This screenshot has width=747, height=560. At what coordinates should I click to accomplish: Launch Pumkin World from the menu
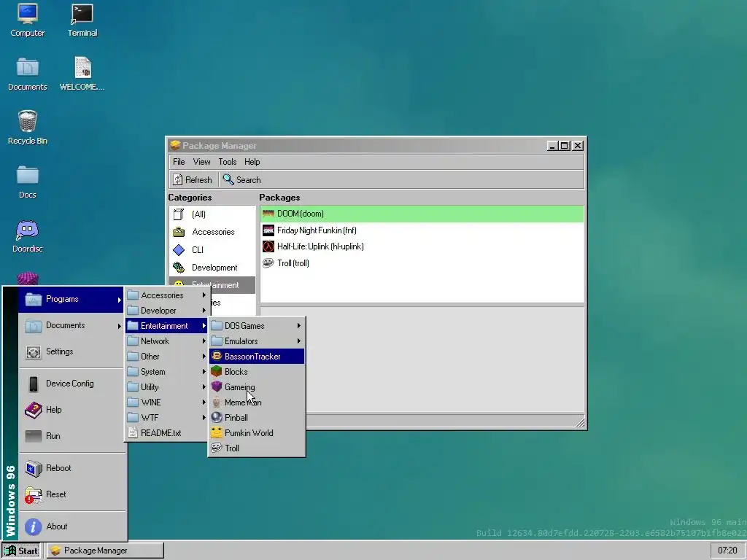[257, 433]
